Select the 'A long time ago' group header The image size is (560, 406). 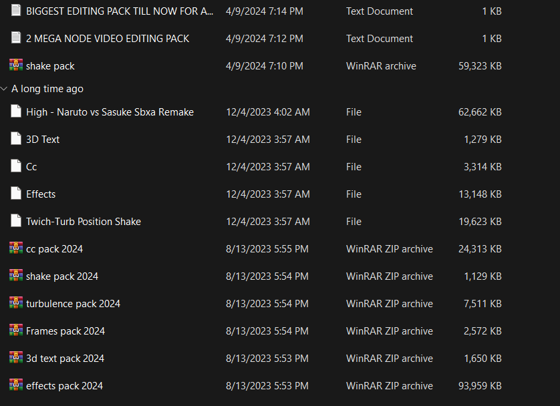pyautogui.click(x=47, y=89)
